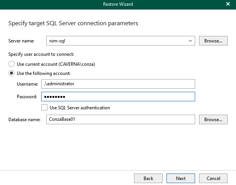The width and height of the screenshot is (236, 185).
Task: Click the Database name label
Action: tap(24, 120)
